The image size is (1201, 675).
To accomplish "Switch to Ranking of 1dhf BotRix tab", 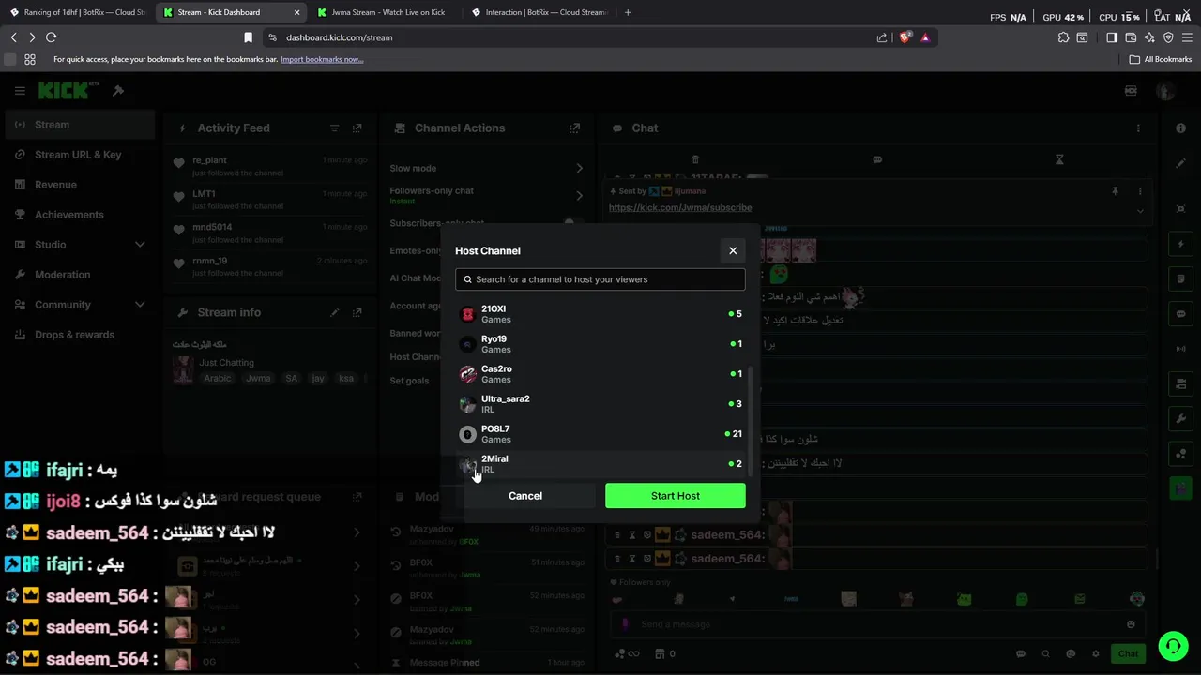I will click(x=78, y=12).
